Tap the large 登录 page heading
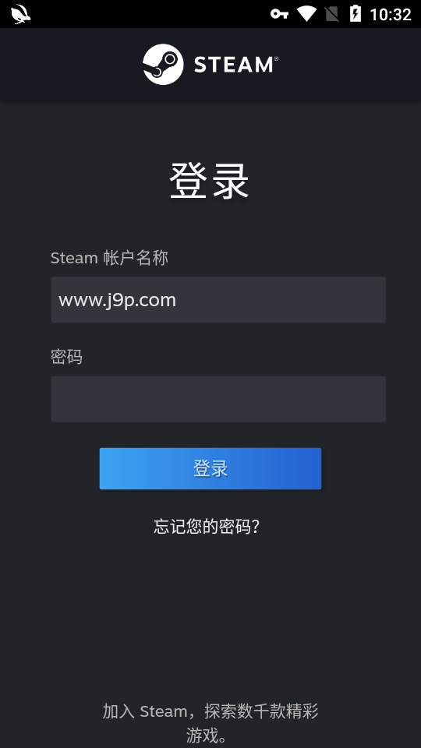421x748 pixels. click(x=209, y=181)
